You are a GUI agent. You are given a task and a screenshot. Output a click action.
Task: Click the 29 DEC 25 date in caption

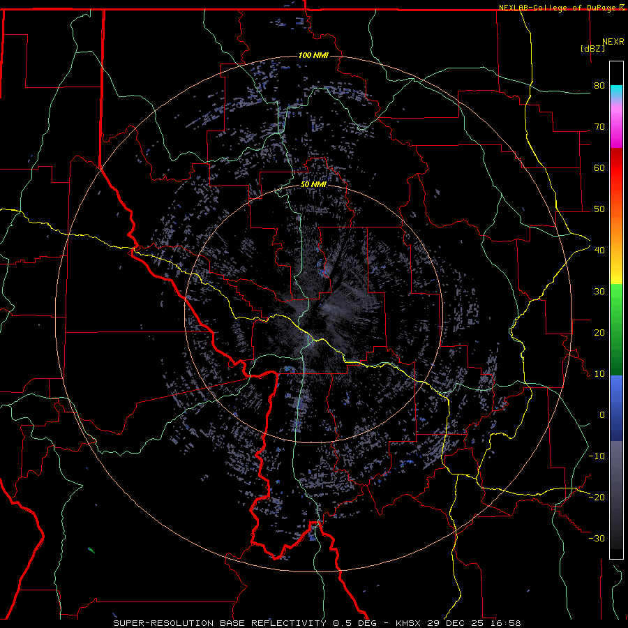coord(457,623)
